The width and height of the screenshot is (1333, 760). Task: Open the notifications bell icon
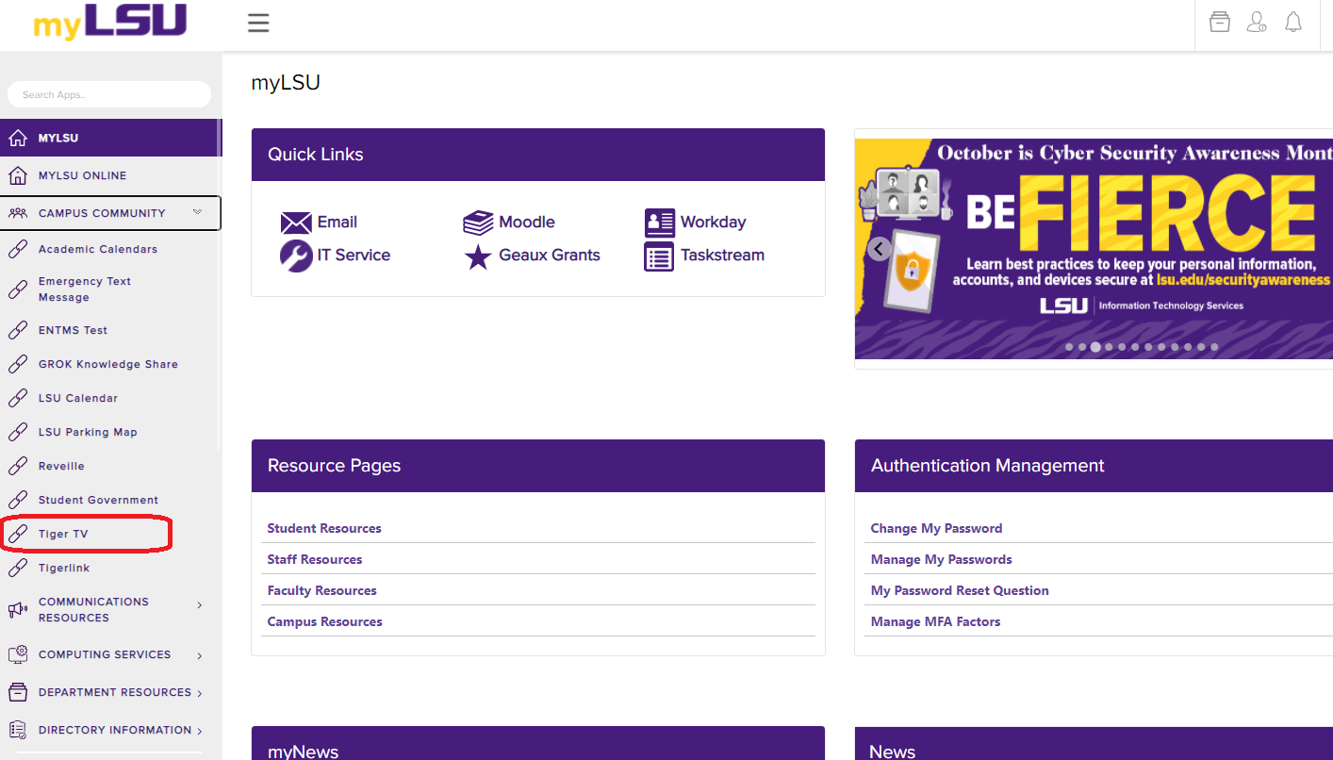(x=1293, y=22)
